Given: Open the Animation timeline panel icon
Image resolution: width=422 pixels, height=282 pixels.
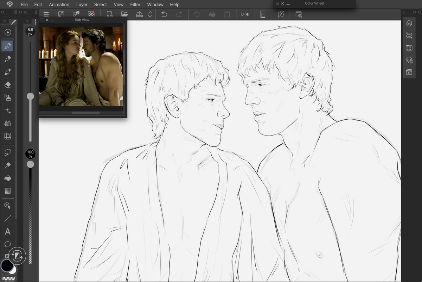Looking at the screenshot, I should click(x=409, y=72).
